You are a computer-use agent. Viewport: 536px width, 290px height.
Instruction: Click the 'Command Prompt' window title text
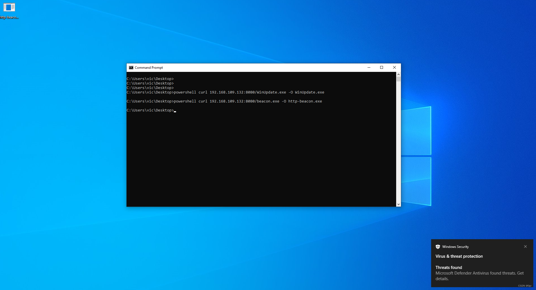click(x=149, y=68)
